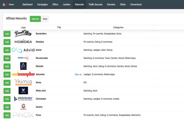Open the Clicks report
The width and height of the screenshot is (184, 119).
click(123, 5)
